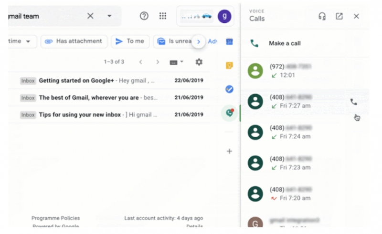382x234 pixels.
Task: Open the time filter chip dropdown
Action: 21,41
